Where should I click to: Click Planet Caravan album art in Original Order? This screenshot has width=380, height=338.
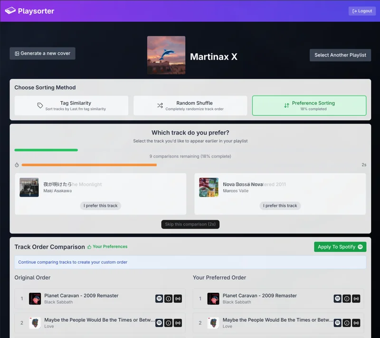(x=35, y=299)
